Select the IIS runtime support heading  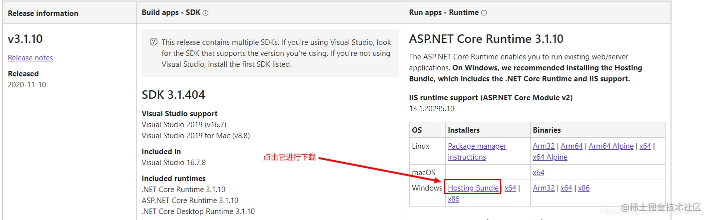click(x=491, y=98)
